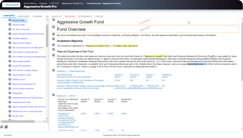
Task: Click the icon beside Portfolio Turnover item
Action: (9, 79)
